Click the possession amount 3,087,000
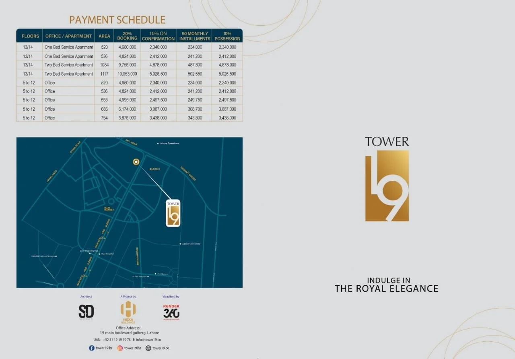 (227, 109)
